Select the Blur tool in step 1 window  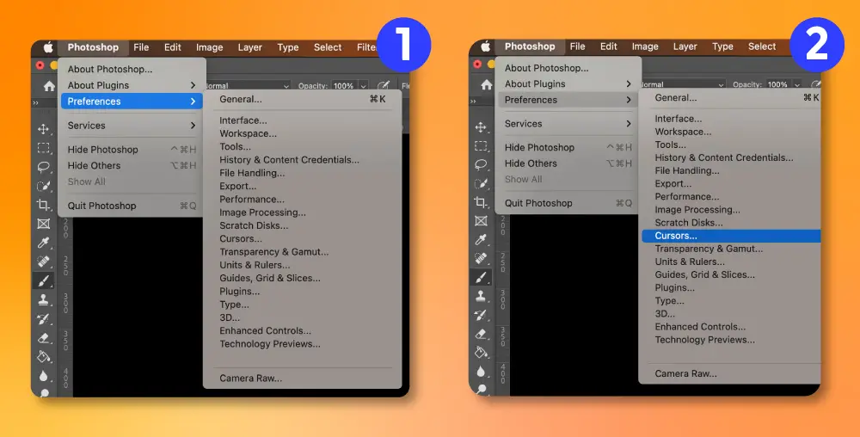(x=43, y=376)
